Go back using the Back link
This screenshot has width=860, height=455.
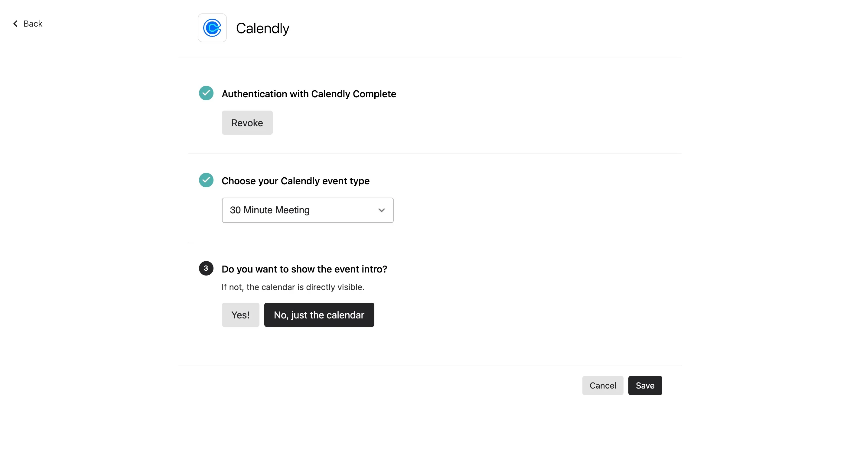[28, 24]
